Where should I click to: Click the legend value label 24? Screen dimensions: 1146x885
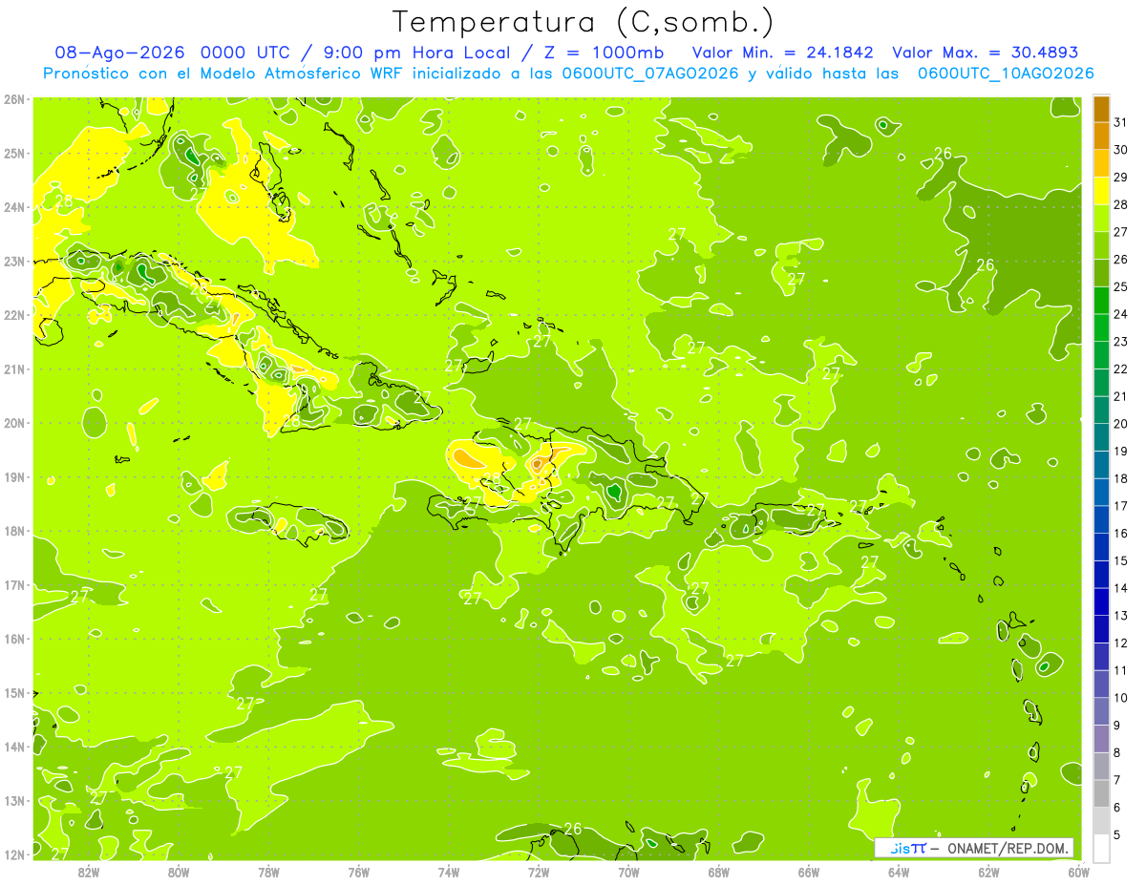pyautogui.click(x=1120, y=314)
